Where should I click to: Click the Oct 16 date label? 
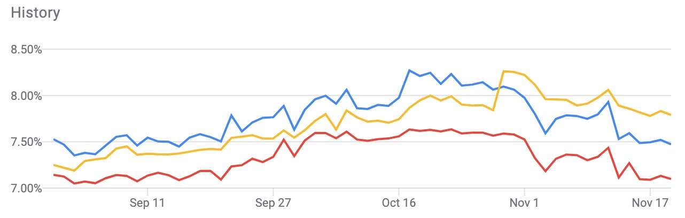pos(398,204)
